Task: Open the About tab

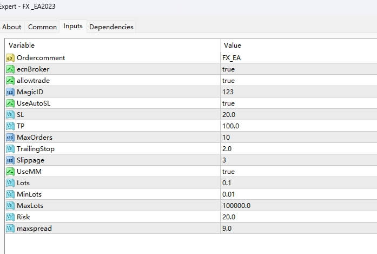Action: 12,27
